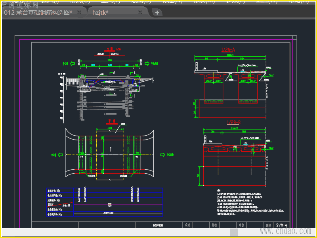Pick section marker A above elevation view
Image resolution: width=317 pixels, height=238 pixels.
click(114, 73)
